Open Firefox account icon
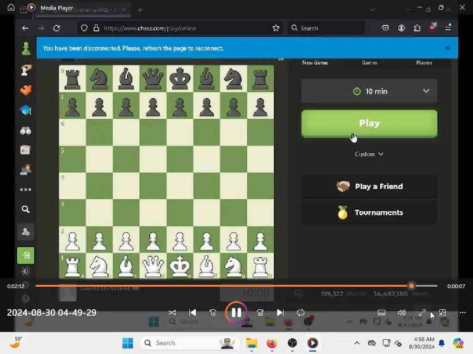The width and height of the screenshot is (473, 354). (401, 28)
